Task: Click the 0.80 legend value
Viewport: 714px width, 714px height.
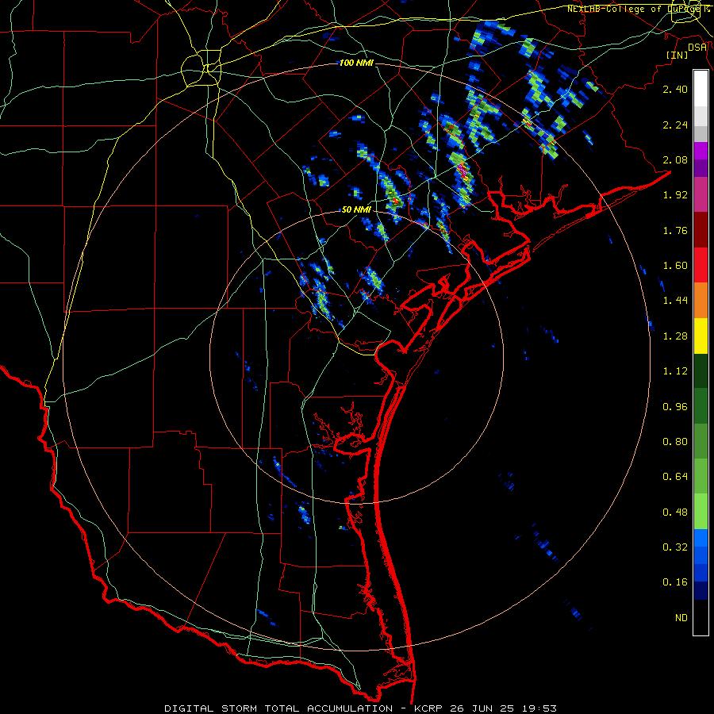Action: click(675, 442)
